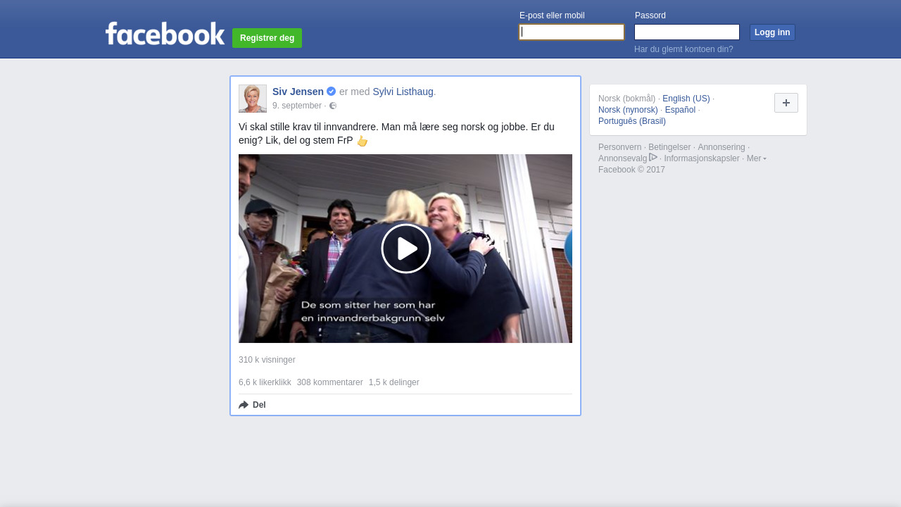Viewport: 901px width, 507px height.
Task: Click the public globe icon by the date
Action: 333,106
